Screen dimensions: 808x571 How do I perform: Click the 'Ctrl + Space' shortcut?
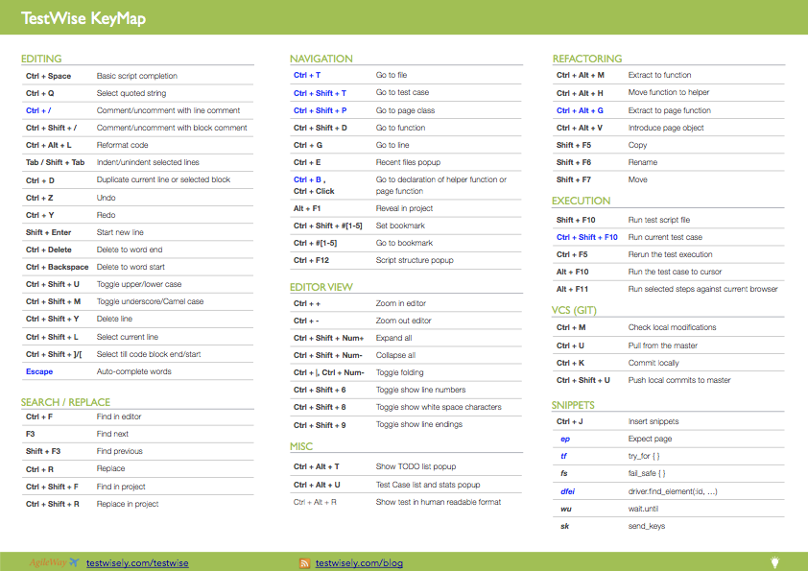pyautogui.click(x=48, y=76)
